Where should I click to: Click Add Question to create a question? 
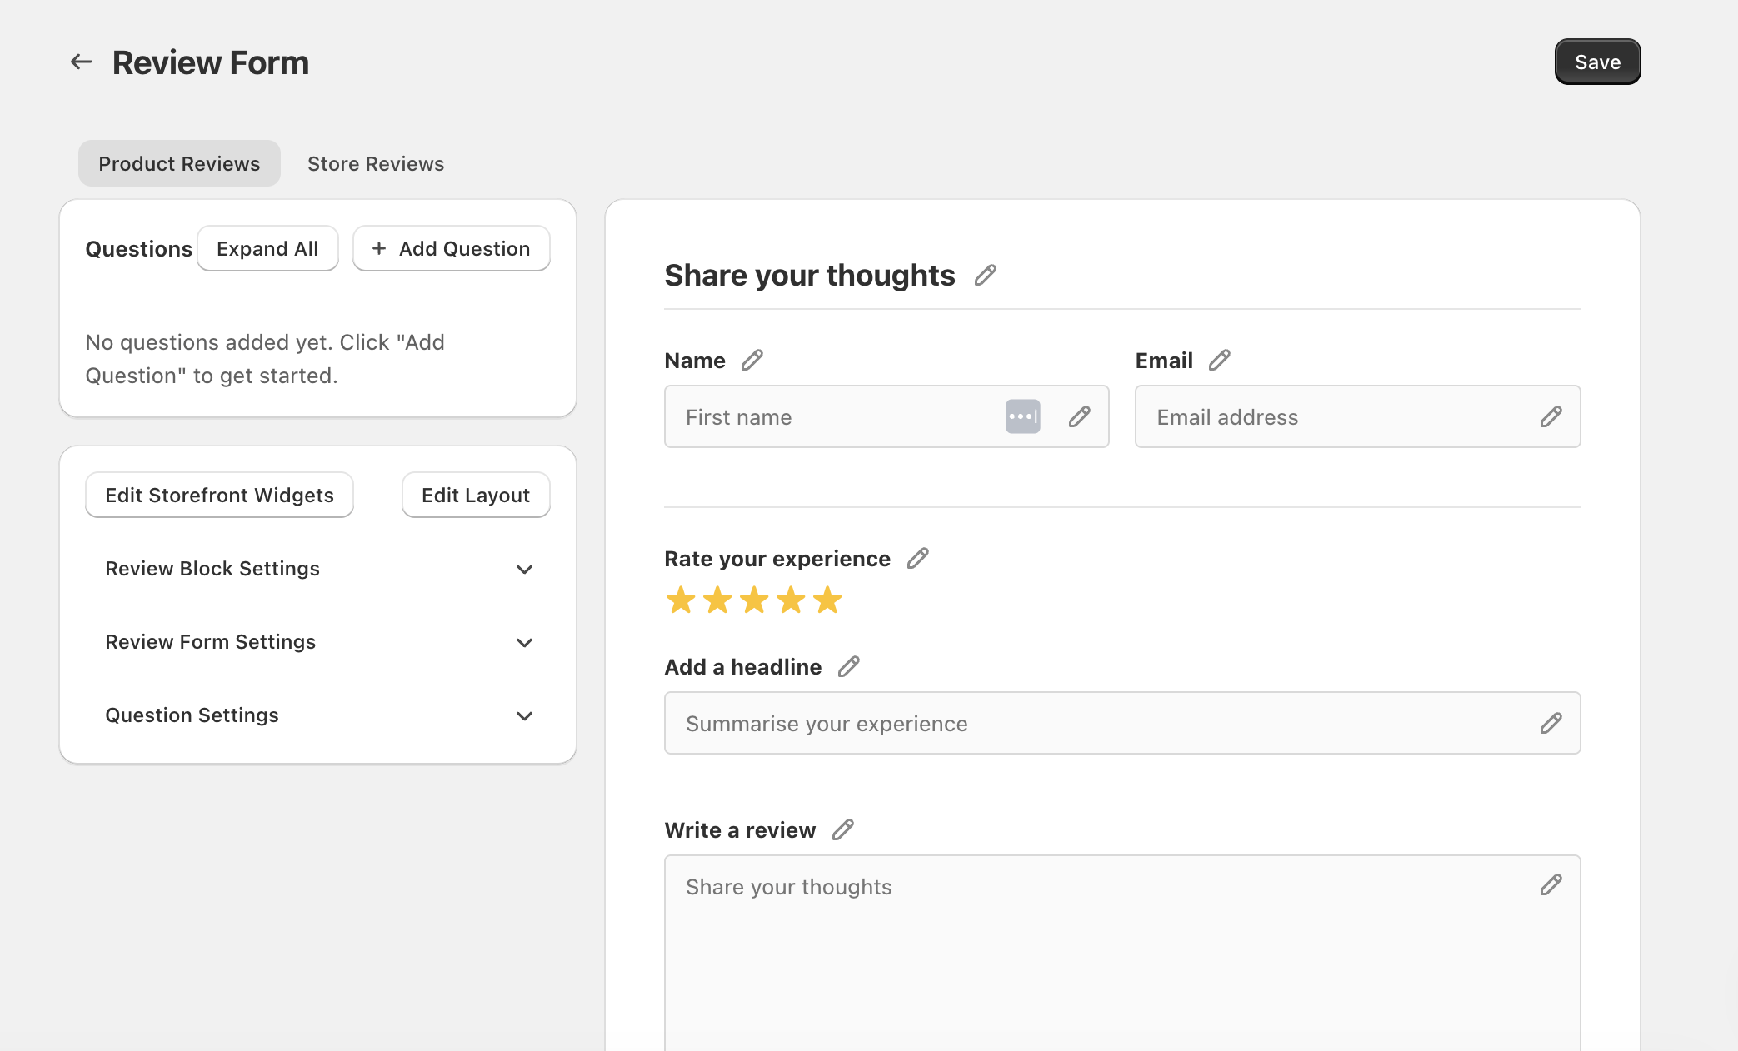click(x=451, y=247)
